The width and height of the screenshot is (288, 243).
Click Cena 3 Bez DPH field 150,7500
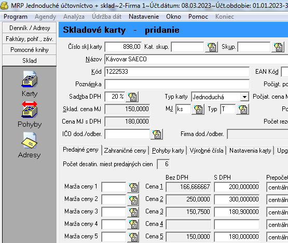point(188,212)
